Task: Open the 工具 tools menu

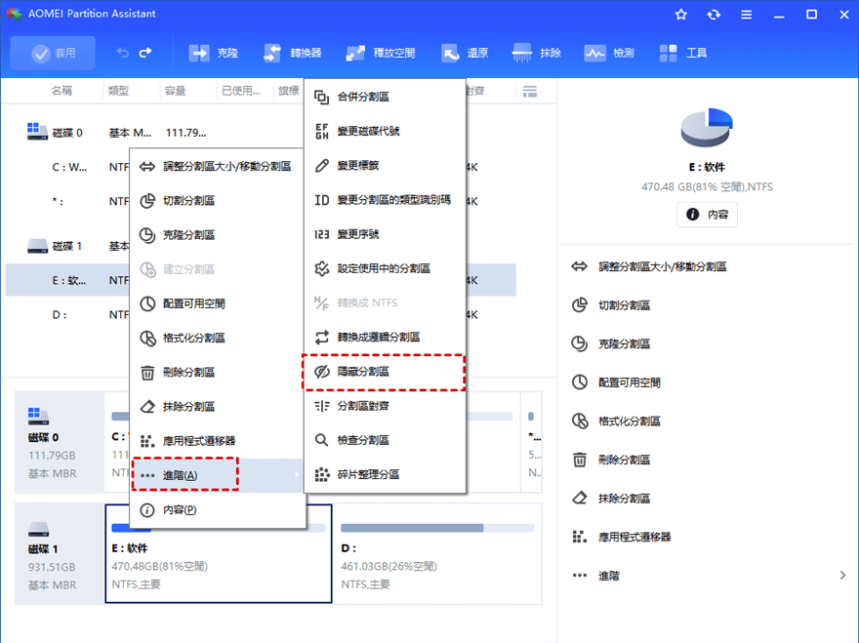Action: pyautogui.click(x=682, y=53)
